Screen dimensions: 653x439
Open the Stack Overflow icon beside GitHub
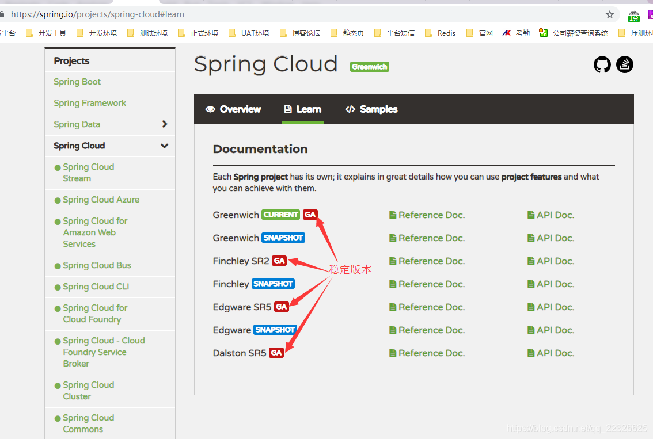624,64
